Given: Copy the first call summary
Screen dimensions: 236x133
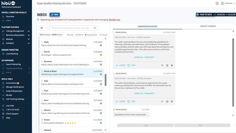Looking at the screenshot, I should click(x=132, y=65).
